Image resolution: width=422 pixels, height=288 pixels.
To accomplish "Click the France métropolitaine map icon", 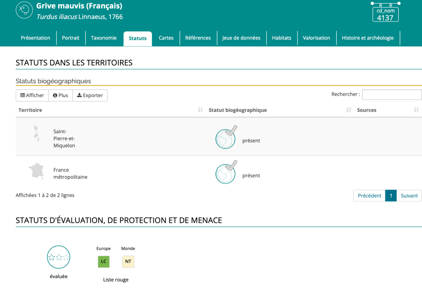I will coord(36,171).
